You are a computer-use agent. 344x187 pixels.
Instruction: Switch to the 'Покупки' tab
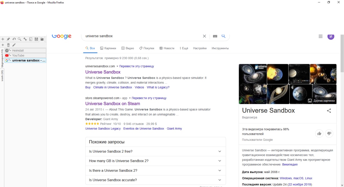coord(147,48)
